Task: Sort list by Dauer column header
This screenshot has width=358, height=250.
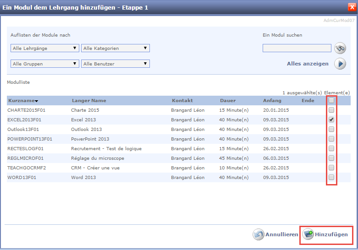Action: pyautogui.click(x=228, y=101)
